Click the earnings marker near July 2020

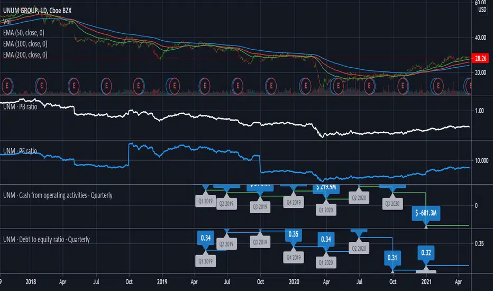(369, 86)
